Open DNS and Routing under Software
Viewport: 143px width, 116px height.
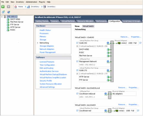pos(46,68)
